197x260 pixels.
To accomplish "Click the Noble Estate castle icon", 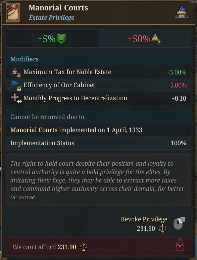I will (182, 12).
